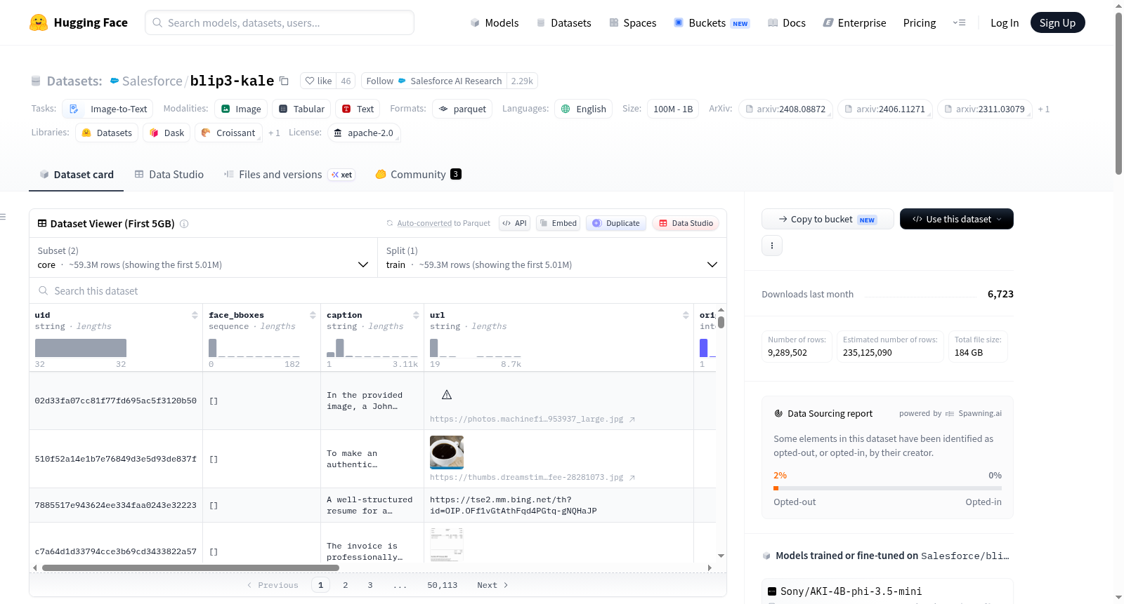Image resolution: width=1124 pixels, height=604 pixels.
Task: Click the Embed button
Action: [558, 223]
